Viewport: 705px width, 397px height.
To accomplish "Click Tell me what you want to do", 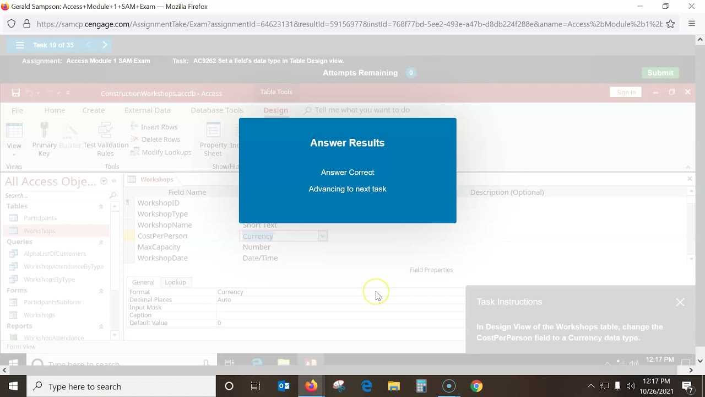I will click(362, 110).
